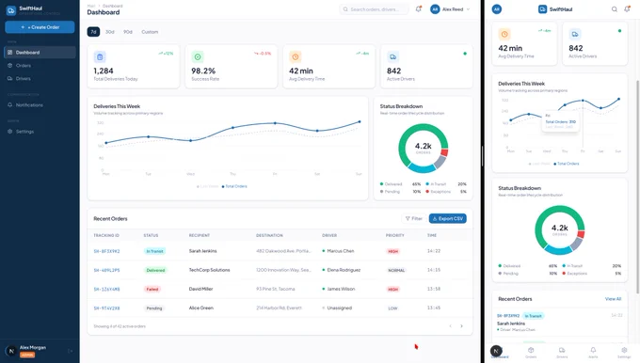Click the red Exceptions segment of desktop donut
Screen dimensions: 640x363
tap(444, 152)
